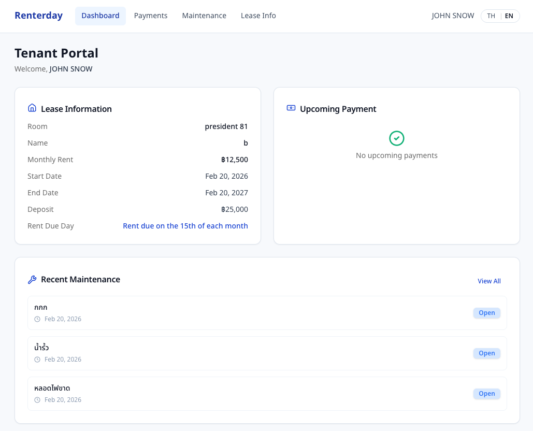Click the Open badge on กกก request
Image resolution: width=533 pixels, height=431 pixels.
pyautogui.click(x=486, y=313)
